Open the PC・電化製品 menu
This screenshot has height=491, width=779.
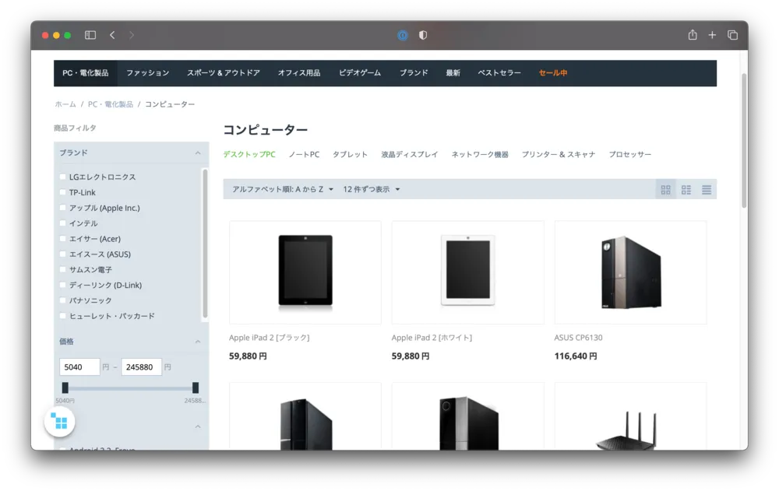coord(86,73)
